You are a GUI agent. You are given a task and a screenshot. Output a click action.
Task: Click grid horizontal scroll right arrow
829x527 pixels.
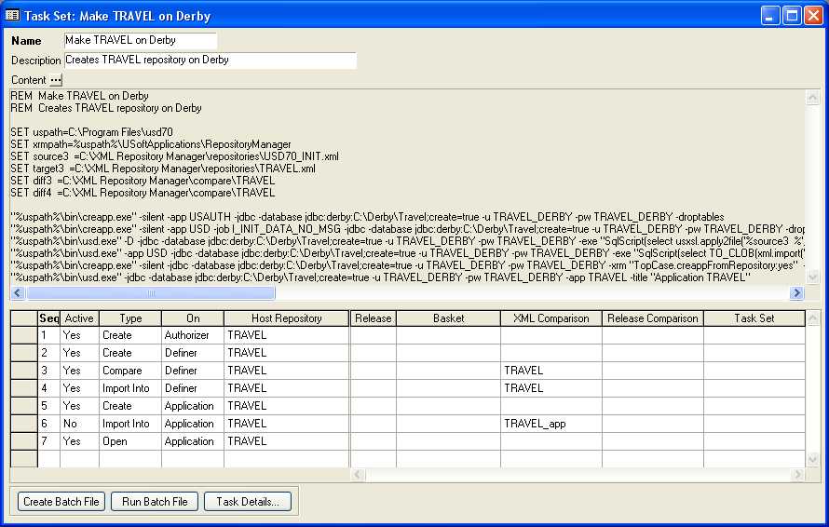pos(798,475)
